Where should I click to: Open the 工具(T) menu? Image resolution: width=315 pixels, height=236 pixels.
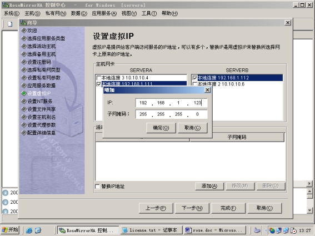coord(149,13)
